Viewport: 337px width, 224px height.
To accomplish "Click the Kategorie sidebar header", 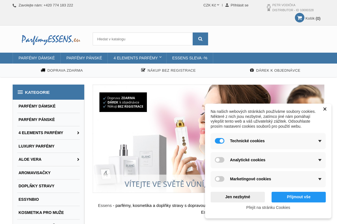I will pos(48,92).
